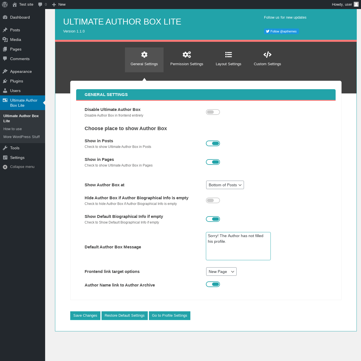Click the Collapse menu label
361x361 pixels.
[22, 167]
